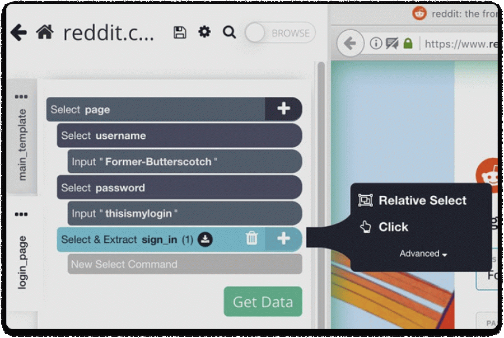Add command via Select page plus button

pos(283,109)
